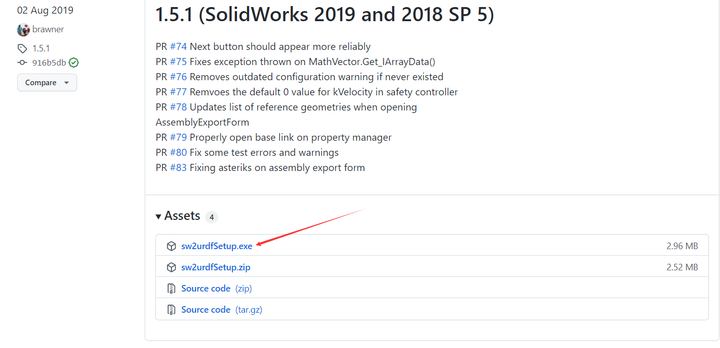Open pull request #77 link

tap(178, 92)
